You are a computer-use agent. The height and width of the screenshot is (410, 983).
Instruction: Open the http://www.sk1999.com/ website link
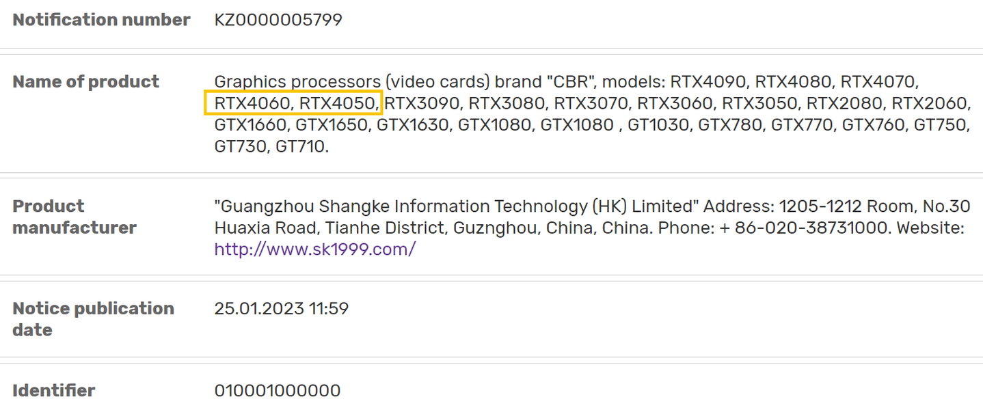tap(314, 249)
